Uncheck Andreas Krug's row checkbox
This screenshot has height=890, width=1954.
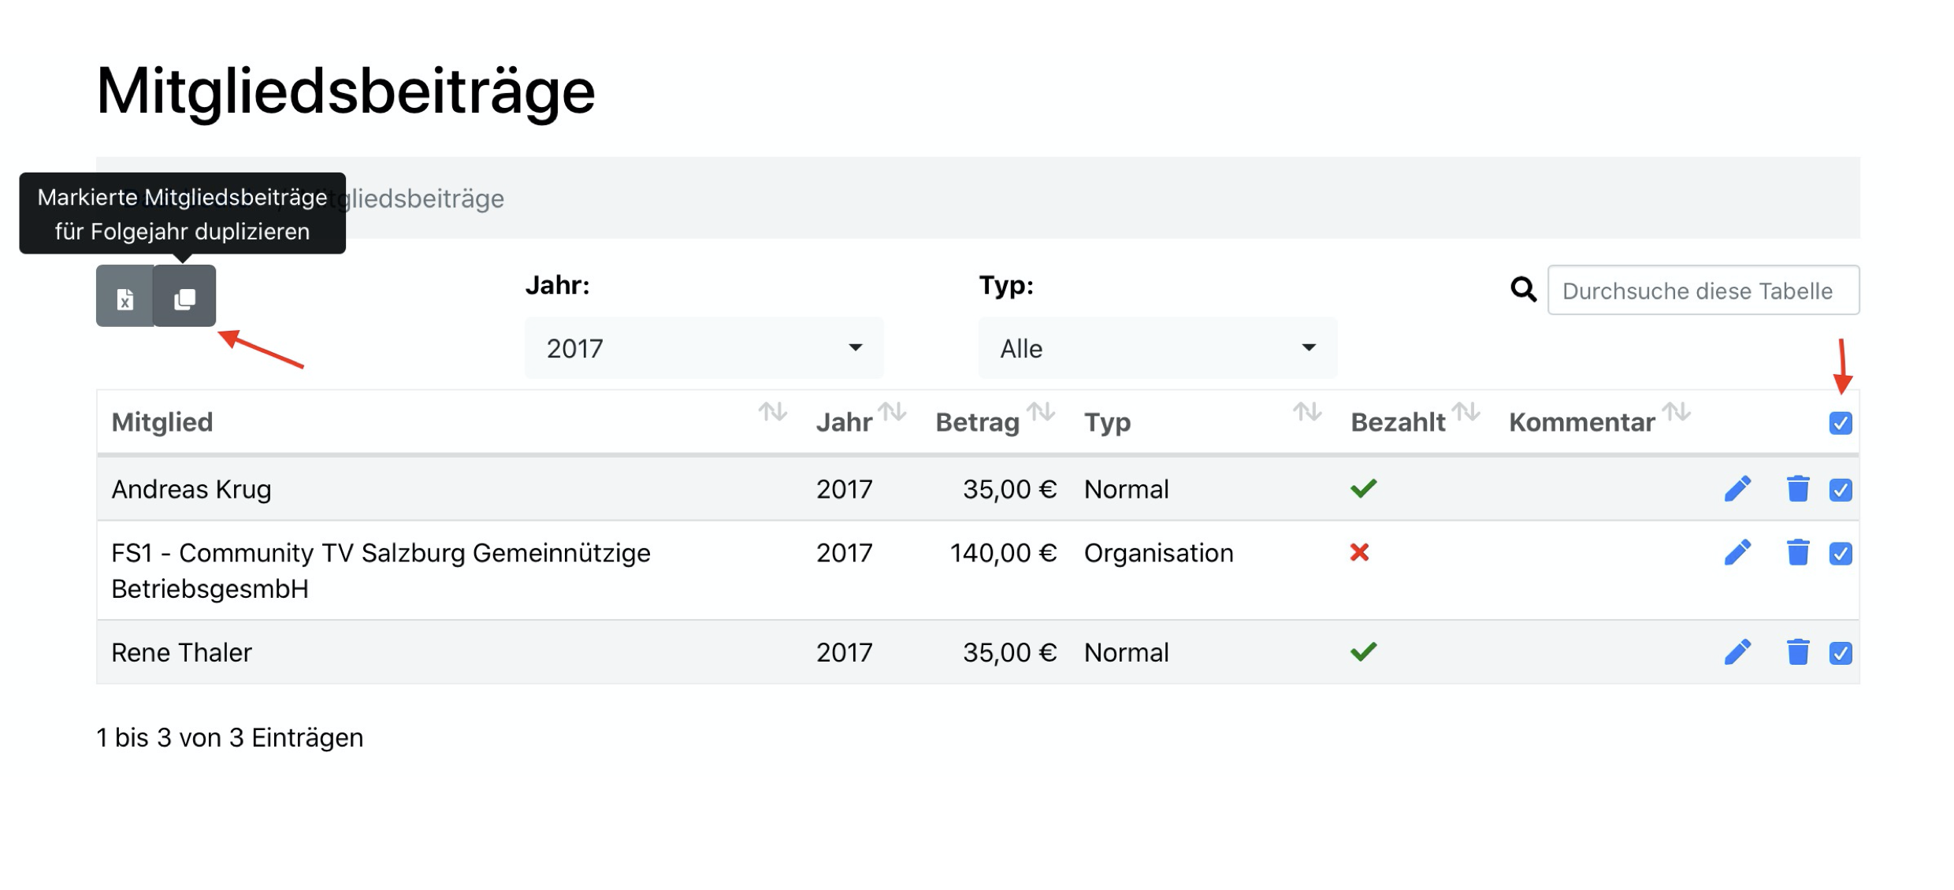pos(1841,490)
